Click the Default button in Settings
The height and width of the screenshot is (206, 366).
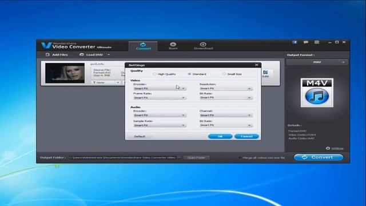[x=140, y=136]
